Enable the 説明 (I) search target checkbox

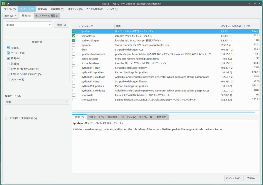coord(8,64)
